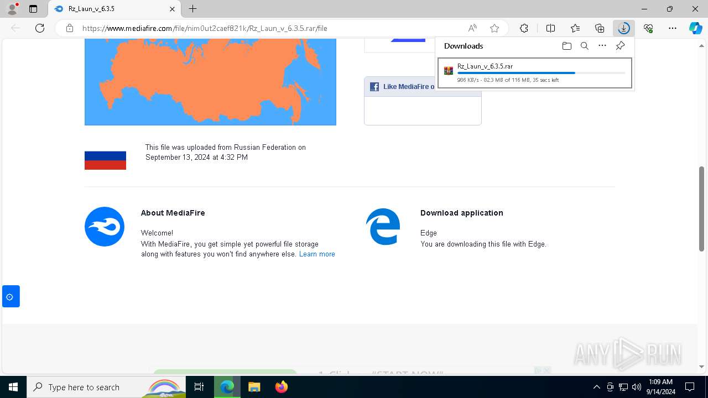
Task: Click the "About MediaFire" heading
Action: pyautogui.click(x=173, y=213)
